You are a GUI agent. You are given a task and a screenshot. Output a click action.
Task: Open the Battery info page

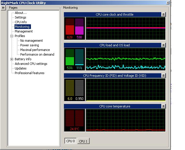point(23,59)
